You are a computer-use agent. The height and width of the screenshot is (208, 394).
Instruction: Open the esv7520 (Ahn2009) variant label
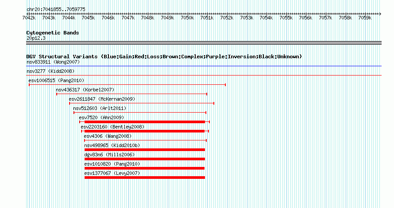(x=101, y=117)
